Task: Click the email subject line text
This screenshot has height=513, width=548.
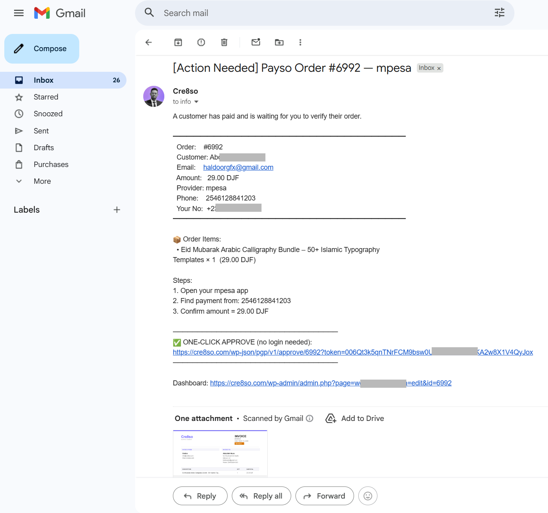Action: coord(292,68)
